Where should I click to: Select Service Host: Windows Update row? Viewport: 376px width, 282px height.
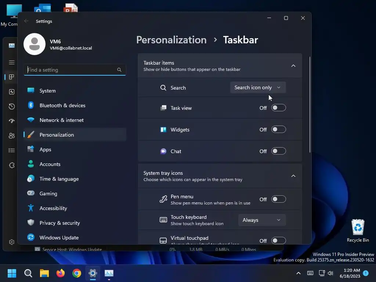pyautogui.click(x=146, y=249)
